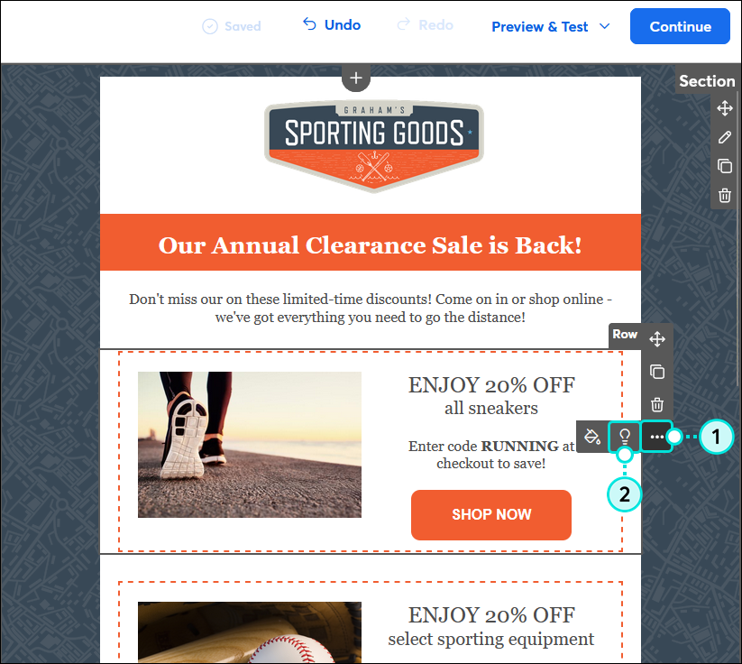Click the orange SHOP NOW button

point(491,514)
